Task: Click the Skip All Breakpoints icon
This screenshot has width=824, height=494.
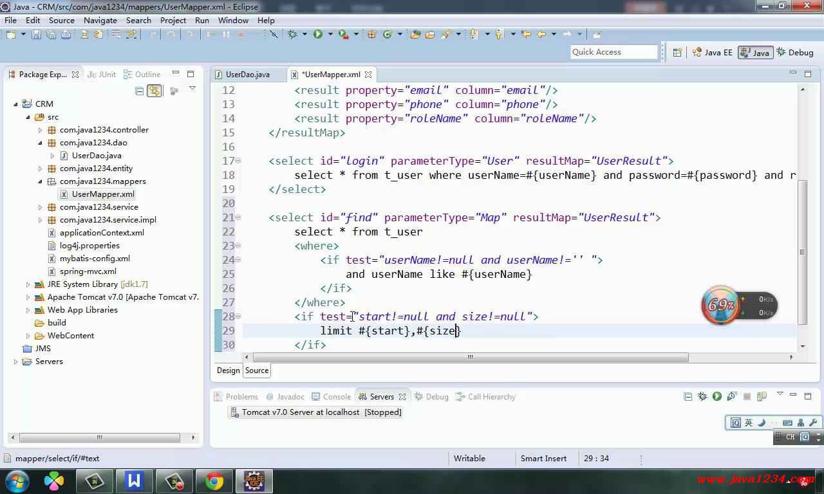Action: click(274, 34)
